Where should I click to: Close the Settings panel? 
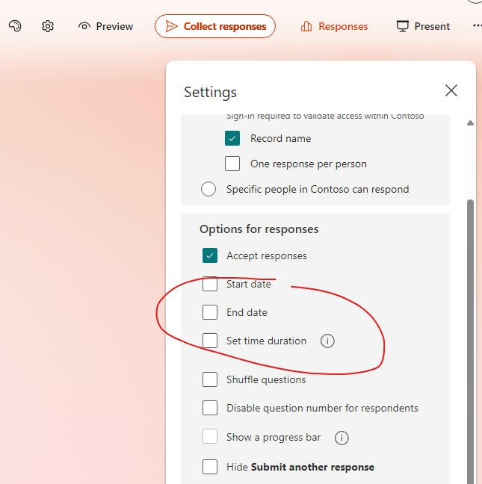pos(451,90)
